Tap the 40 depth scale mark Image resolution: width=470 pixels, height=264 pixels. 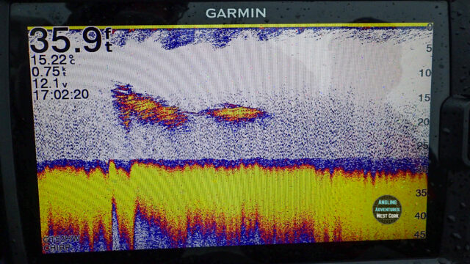tap(421, 216)
